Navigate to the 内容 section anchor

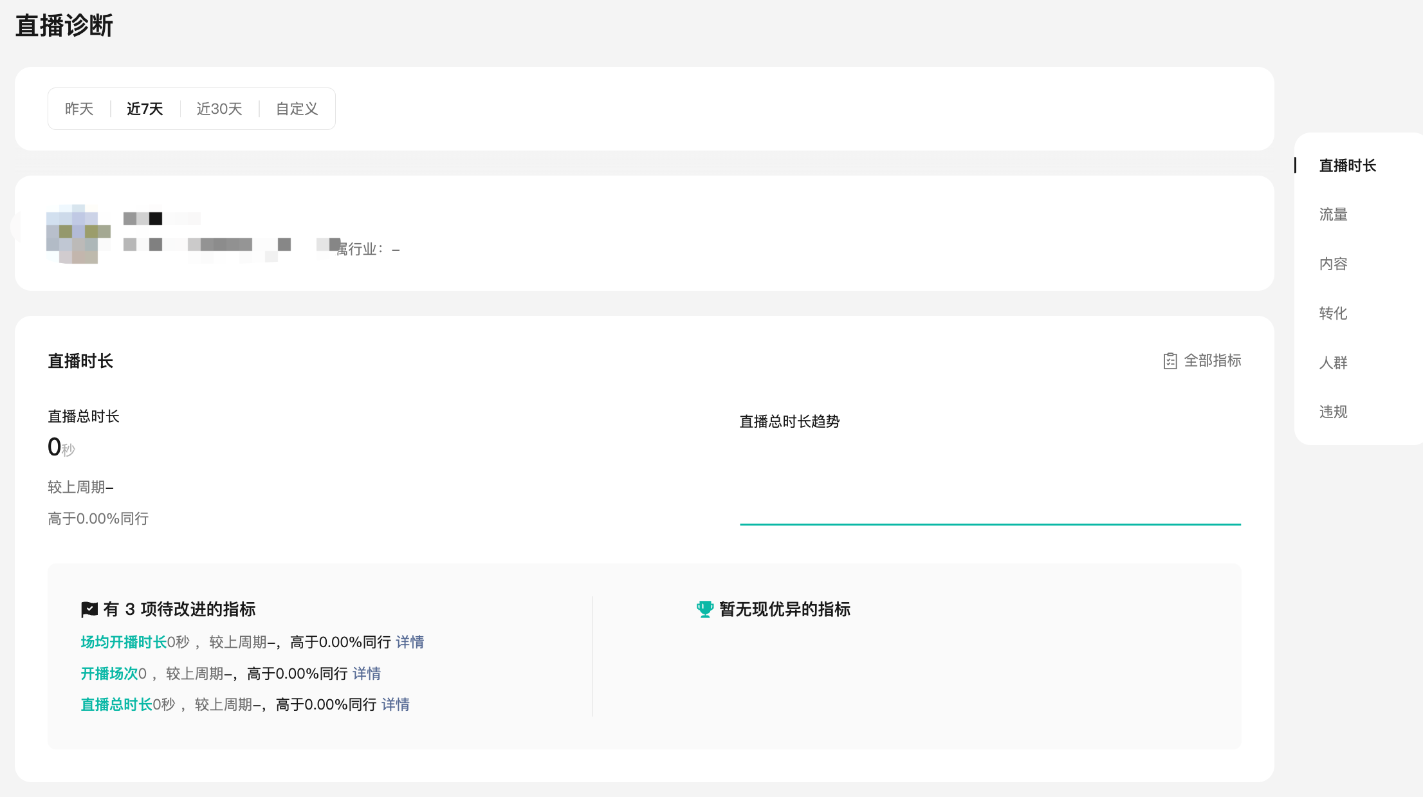[x=1333, y=264]
